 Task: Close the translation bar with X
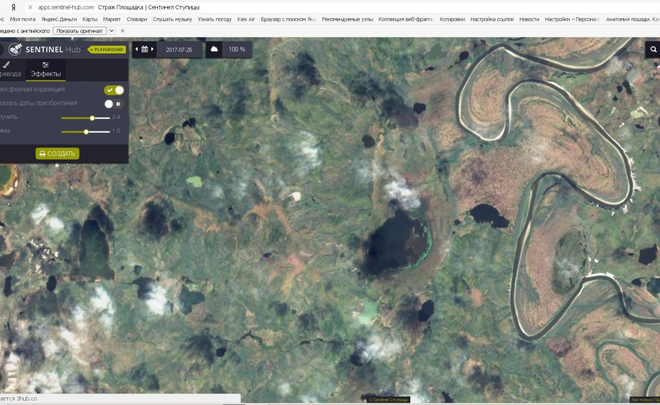123,31
